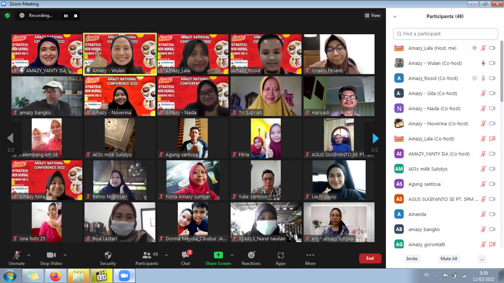The image size is (504, 283).
Task: Open the Chat panel
Action: [185, 258]
